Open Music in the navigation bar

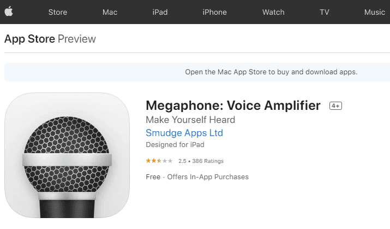(x=375, y=12)
